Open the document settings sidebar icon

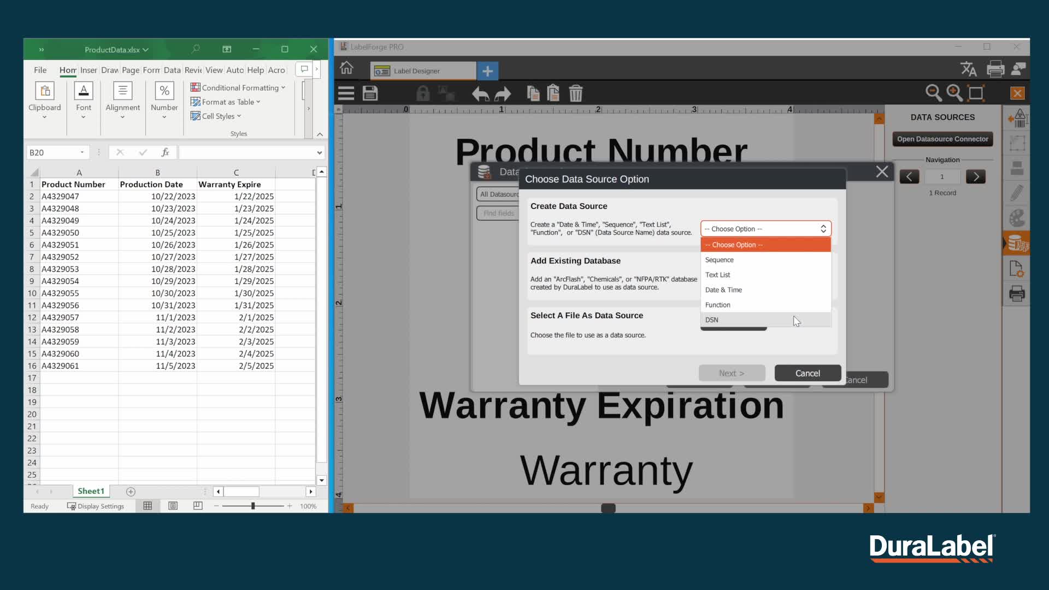pos(1017,269)
